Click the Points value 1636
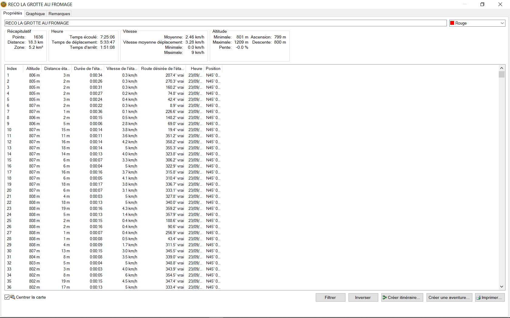 [x=38, y=37]
